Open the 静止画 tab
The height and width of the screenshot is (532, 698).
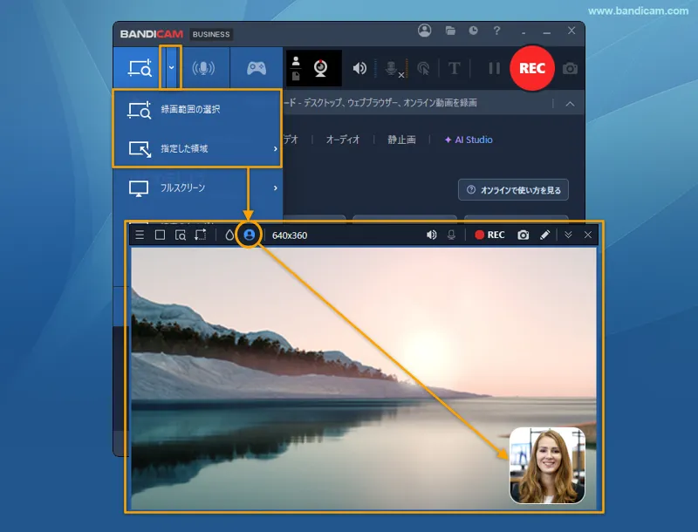pyautogui.click(x=401, y=140)
